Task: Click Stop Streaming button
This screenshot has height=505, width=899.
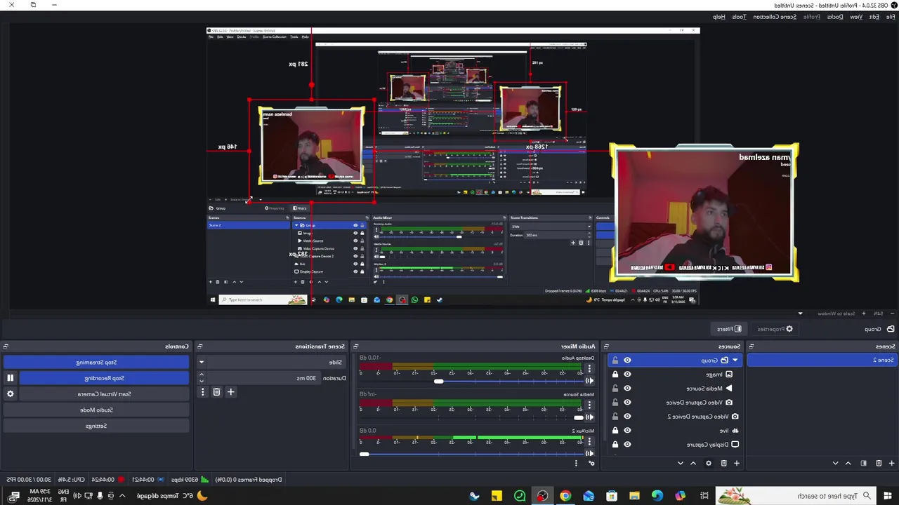Action: point(96,363)
